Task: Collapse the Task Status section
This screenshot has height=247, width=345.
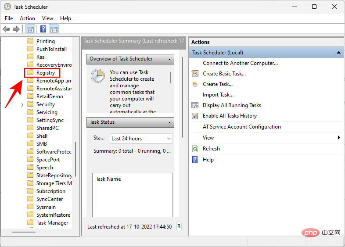Action: pyautogui.click(x=169, y=122)
